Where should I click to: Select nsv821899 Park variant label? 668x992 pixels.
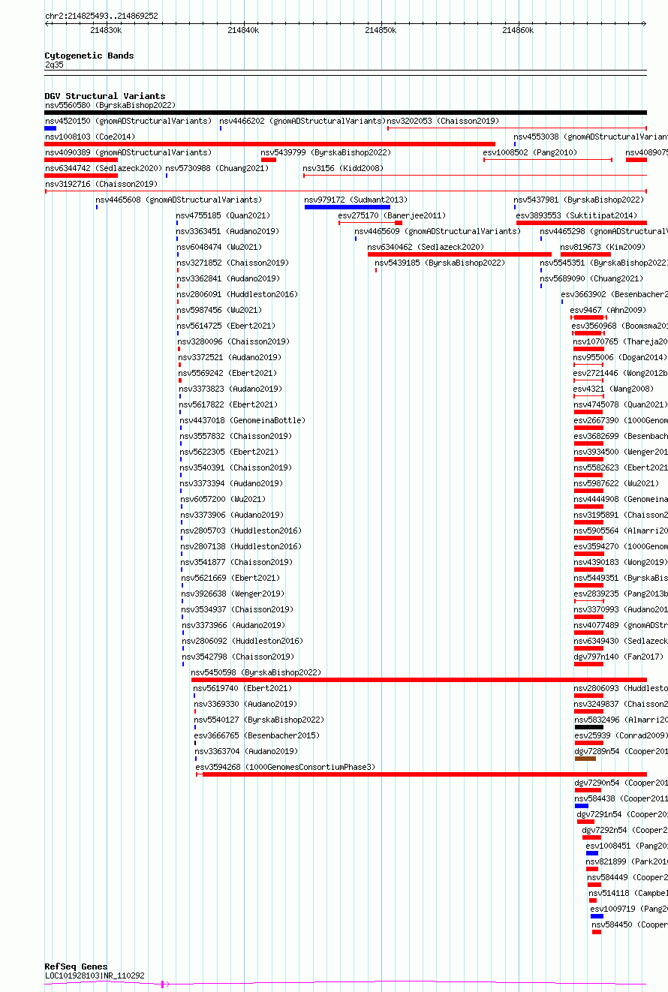pyautogui.click(x=627, y=861)
